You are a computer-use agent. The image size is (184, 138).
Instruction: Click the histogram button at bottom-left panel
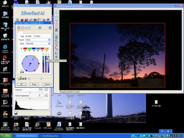tap(16, 113)
